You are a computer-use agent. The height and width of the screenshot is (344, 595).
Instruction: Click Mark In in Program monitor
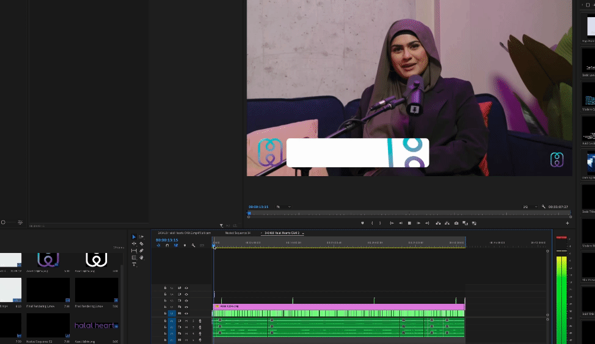coord(372,223)
